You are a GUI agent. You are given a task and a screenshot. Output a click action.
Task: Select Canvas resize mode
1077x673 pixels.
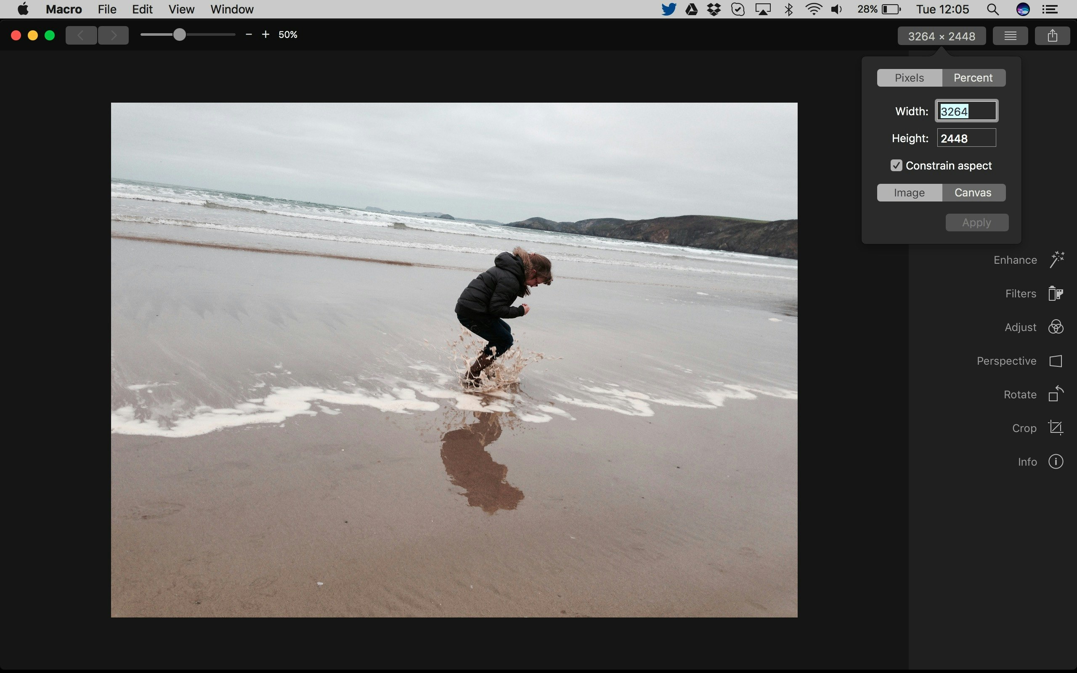pyautogui.click(x=973, y=193)
